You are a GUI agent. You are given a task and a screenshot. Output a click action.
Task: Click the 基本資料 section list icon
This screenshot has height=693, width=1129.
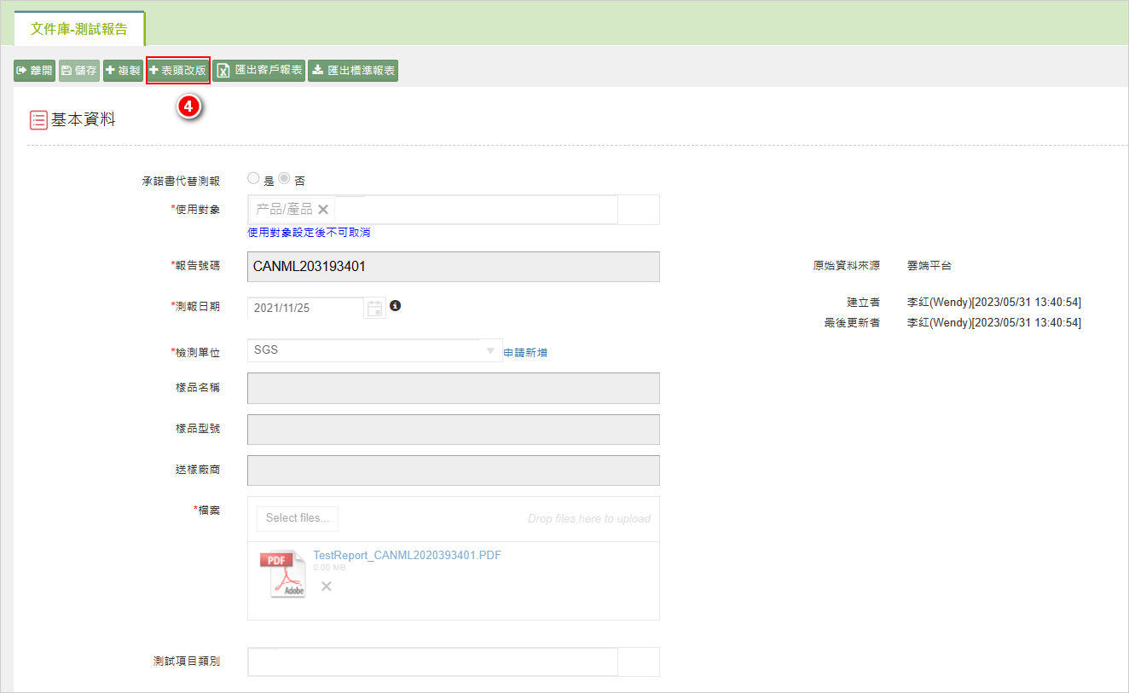(38, 120)
